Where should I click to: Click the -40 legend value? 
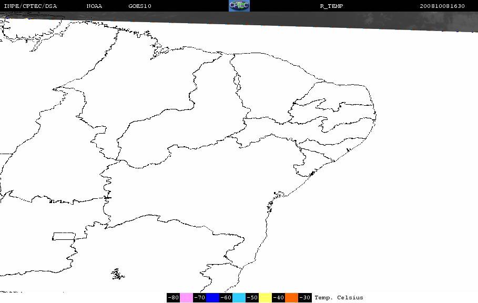278,298
